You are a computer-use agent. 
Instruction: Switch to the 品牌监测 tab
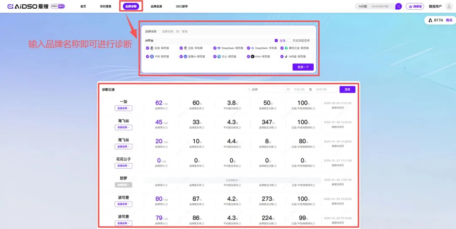156,6
